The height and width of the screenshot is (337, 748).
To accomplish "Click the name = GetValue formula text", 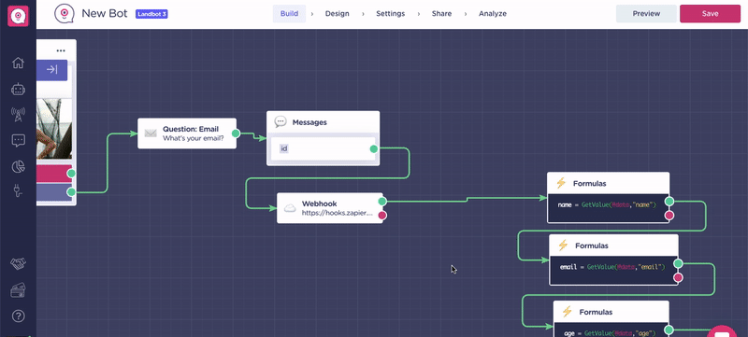I will (x=607, y=204).
